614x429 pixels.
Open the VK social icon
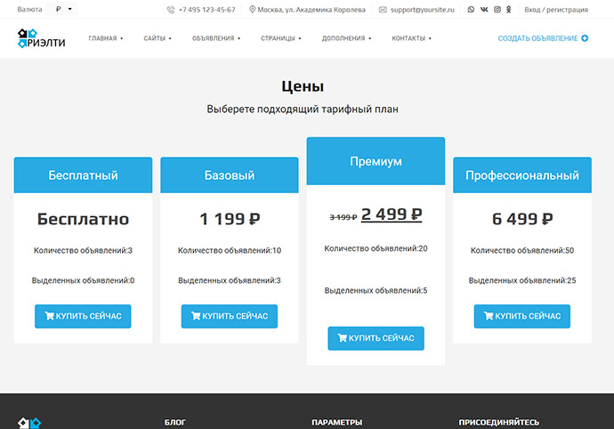484,10
